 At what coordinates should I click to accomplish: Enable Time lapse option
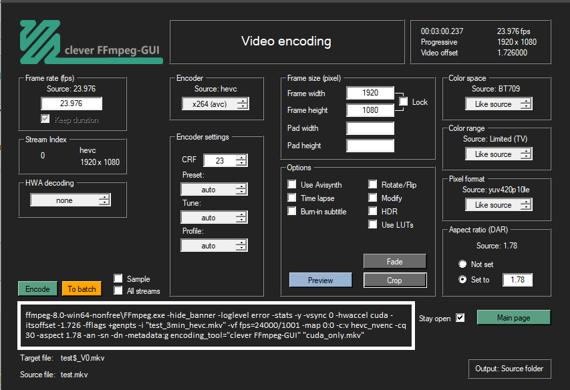[291, 198]
